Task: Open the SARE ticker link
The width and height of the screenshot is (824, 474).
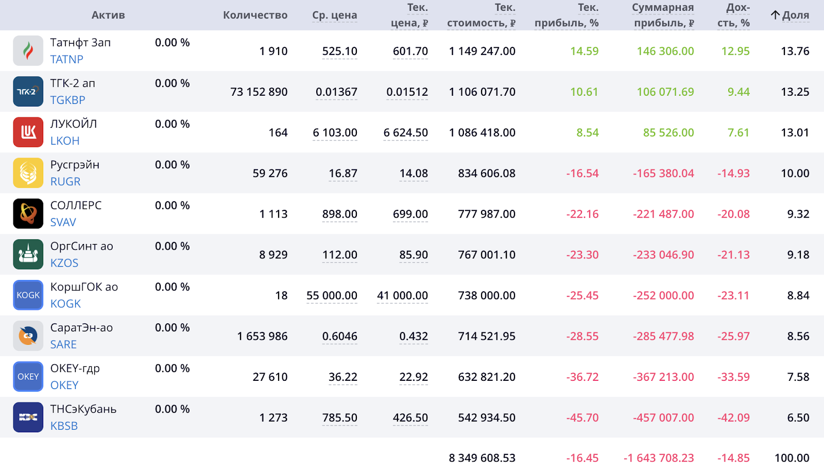Action: point(63,345)
